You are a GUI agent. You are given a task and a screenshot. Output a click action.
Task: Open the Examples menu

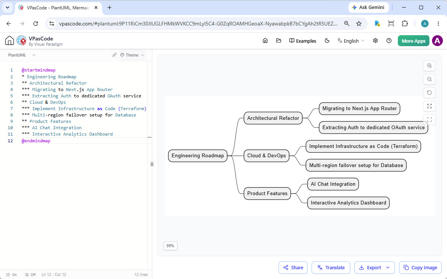pyautogui.click(x=303, y=41)
